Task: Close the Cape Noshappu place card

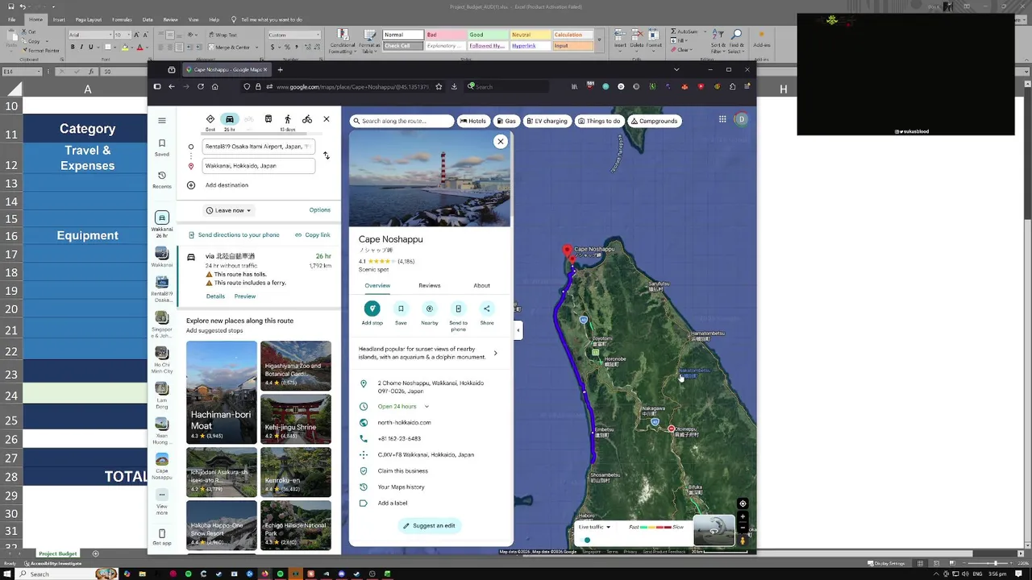Action: 501,142
